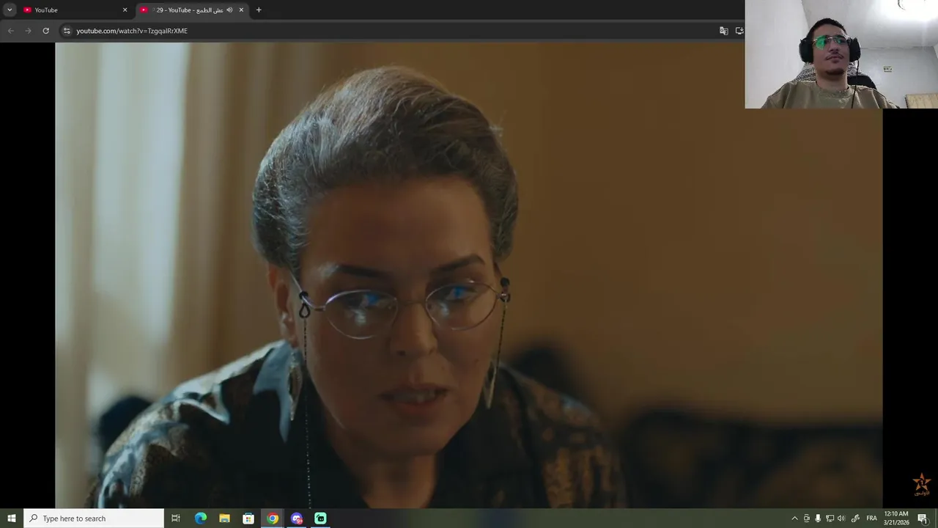Image resolution: width=938 pixels, height=528 pixels.
Task: Close the tab playing the video
Action: 241,10
